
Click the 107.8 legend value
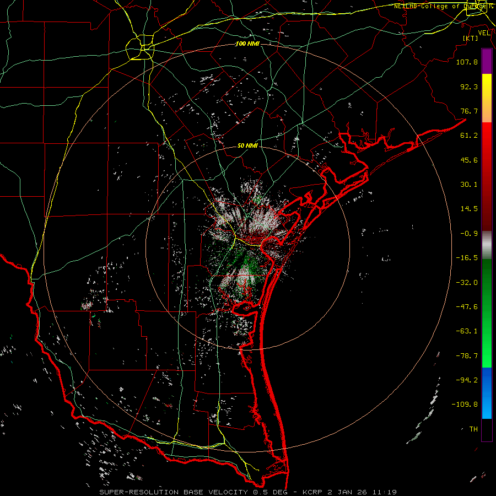pyautogui.click(x=467, y=62)
